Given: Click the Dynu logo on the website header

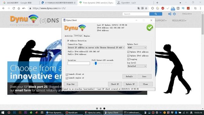Looking at the screenshot, I should point(24,19).
